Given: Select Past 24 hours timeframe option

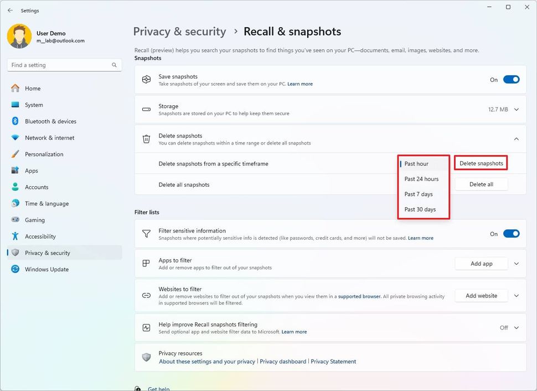Looking at the screenshot, I should click(421, 179).
